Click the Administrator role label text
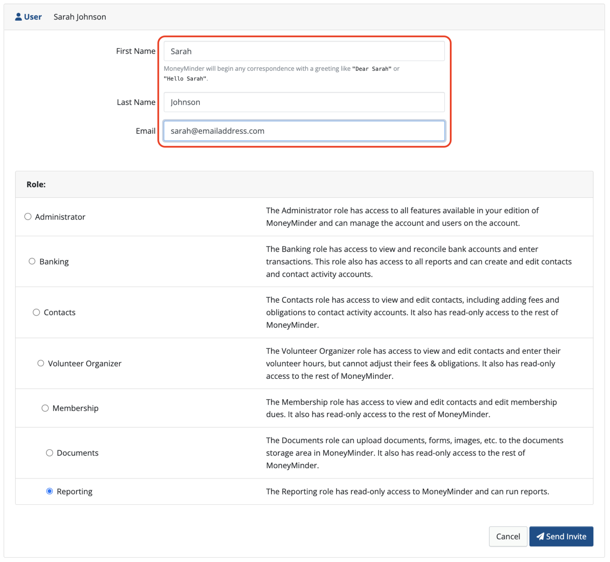This screenshot has width=610, height=562. [x=60, y=217]
